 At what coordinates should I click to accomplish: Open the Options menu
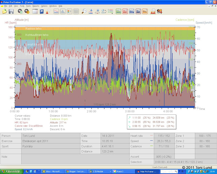pyautogui.click(x=44, y=6)
